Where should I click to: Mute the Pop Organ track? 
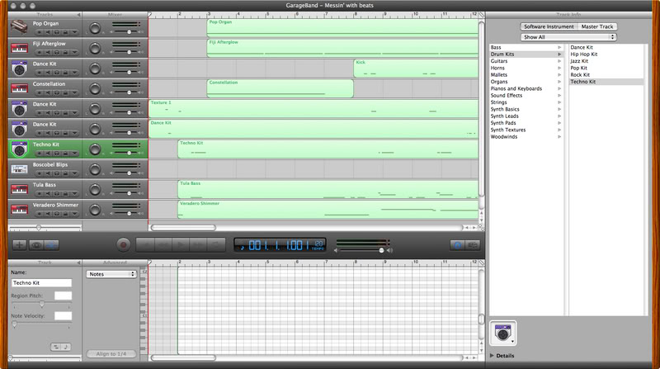pyautogui.click(x=48, y=32)
